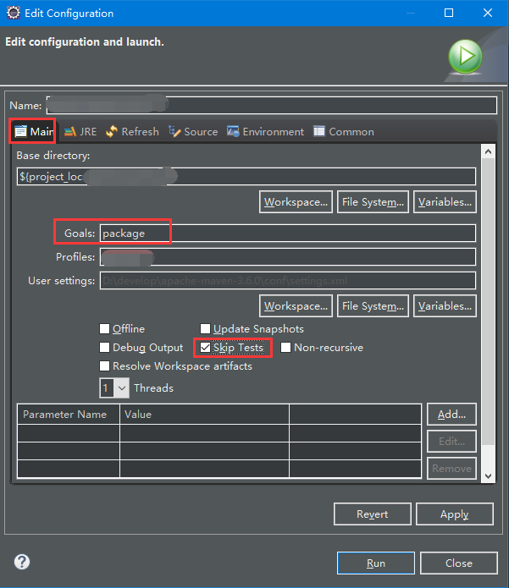Click the JRE tab books icon
The width and height of the screenshot is (509, 588).
point(70,132)
